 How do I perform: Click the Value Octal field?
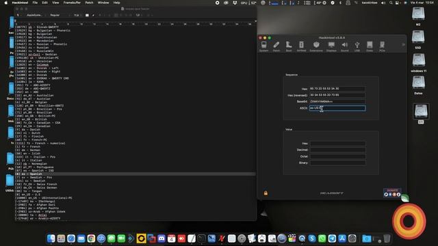pos(337,156)
